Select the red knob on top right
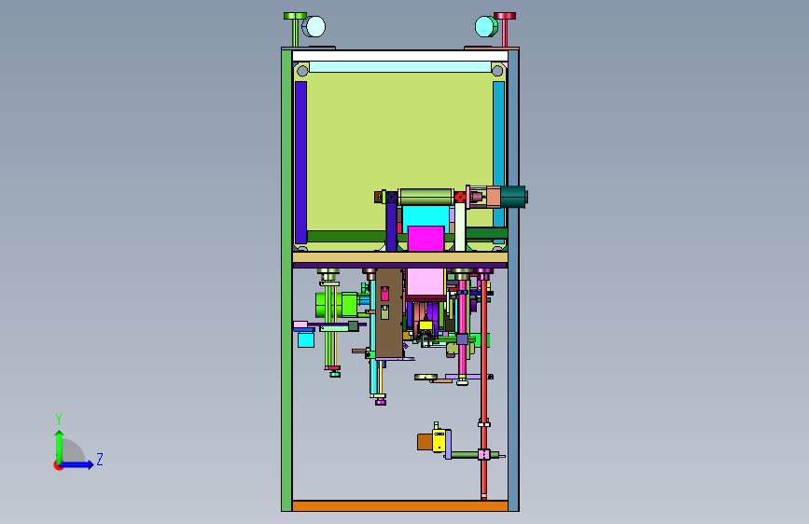Viewport: 809px width, 524px height. 505,16
